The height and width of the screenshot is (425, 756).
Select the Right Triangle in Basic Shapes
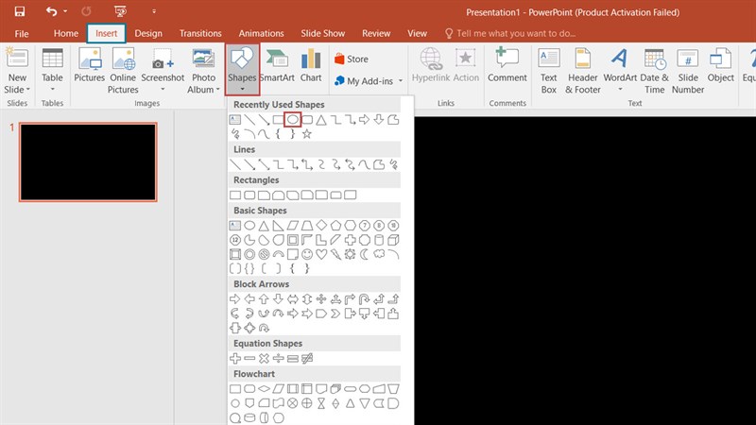coord(278,225)
